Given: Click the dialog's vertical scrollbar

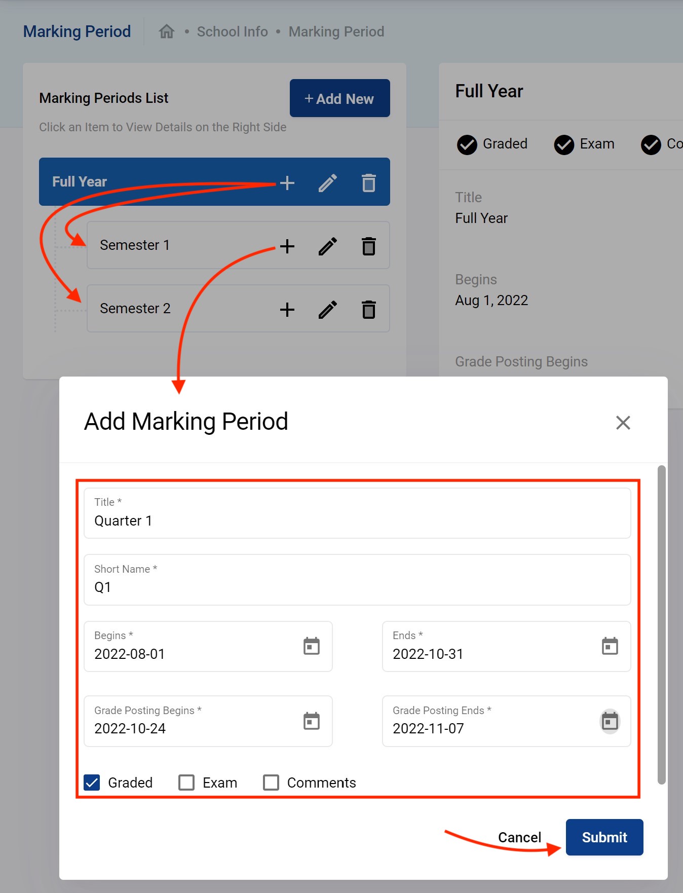Looking at the screenshot, I should coord(661,624).
